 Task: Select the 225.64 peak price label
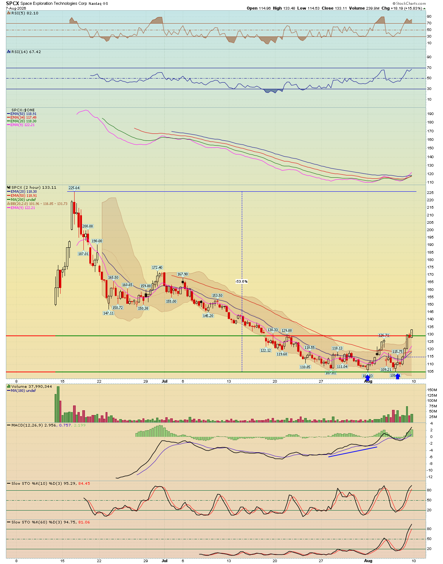(74, 188)
